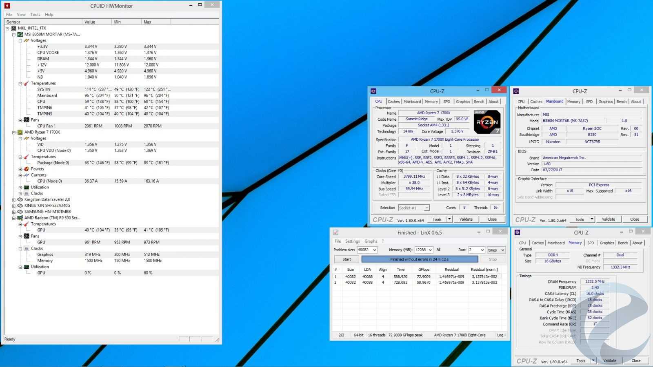Viewport: 653px width, 367px height.
Task: Click the Ryzen 7 logo in CPU-Z
Action: click(487, 122)
